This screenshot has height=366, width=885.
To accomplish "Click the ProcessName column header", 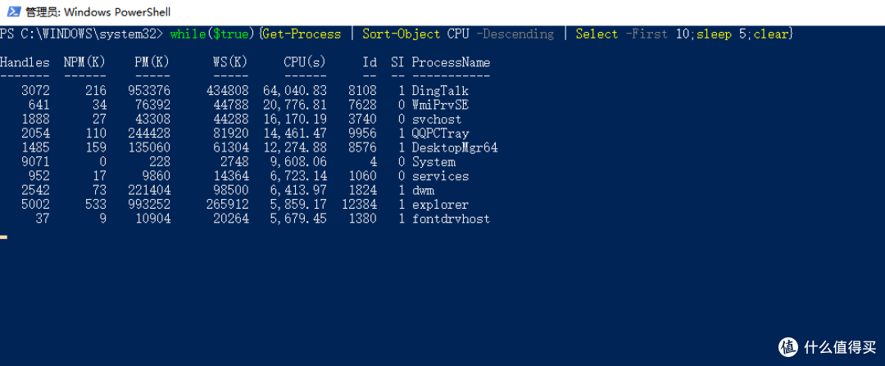I will (451, 62).
